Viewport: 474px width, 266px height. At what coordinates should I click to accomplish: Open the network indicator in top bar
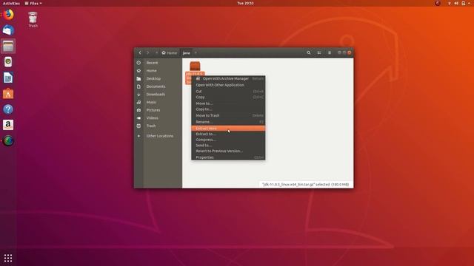pyautogui.click(x=450, y=3)
